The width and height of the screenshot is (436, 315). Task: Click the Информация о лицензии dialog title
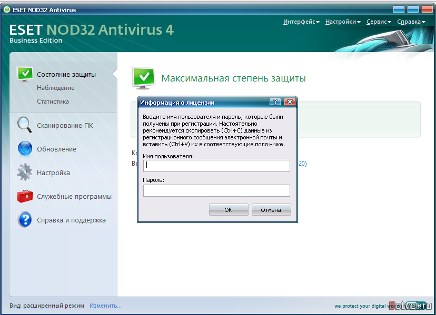[177, 103]
